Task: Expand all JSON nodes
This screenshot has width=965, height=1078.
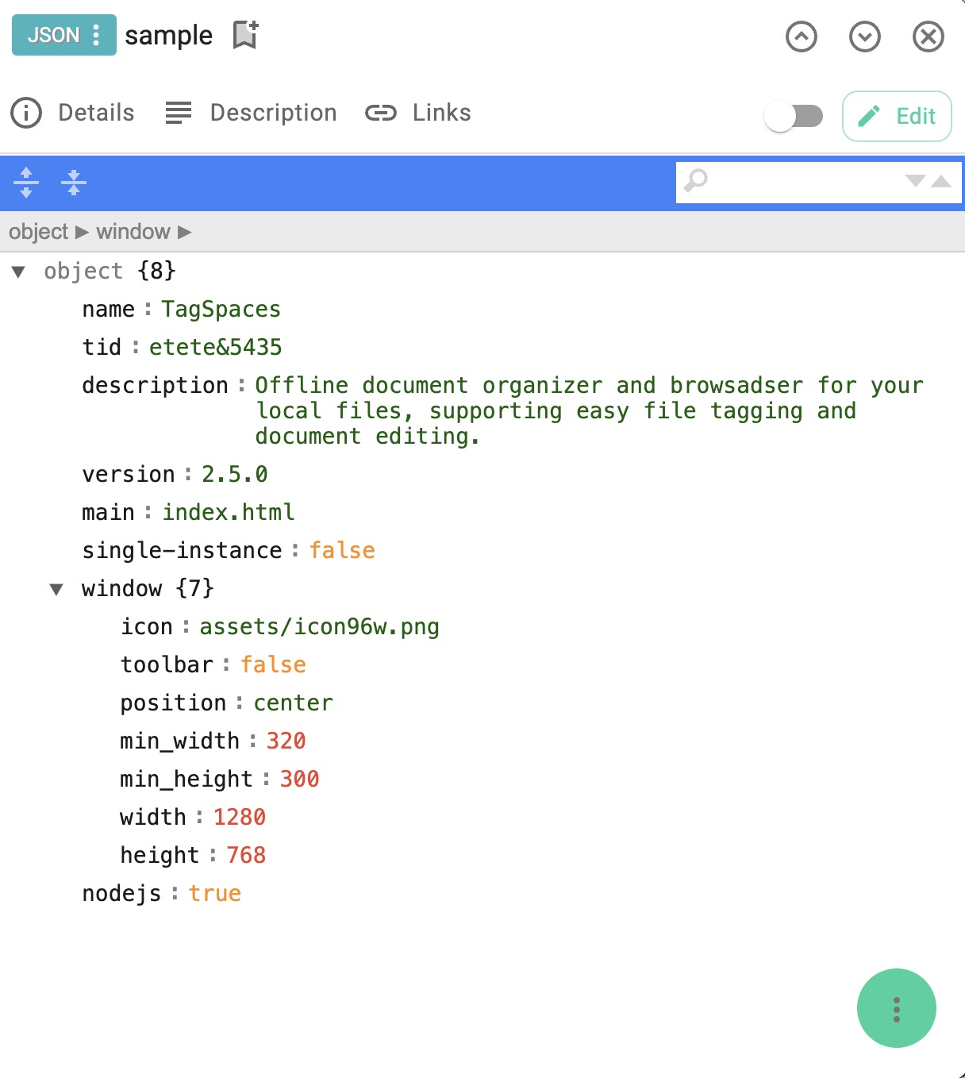Action: (x=26, y=183)
